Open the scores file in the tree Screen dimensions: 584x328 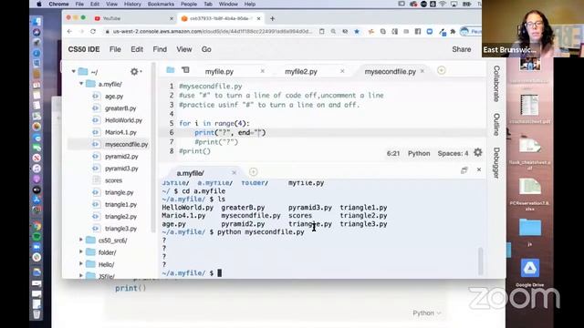coord(113,180)
